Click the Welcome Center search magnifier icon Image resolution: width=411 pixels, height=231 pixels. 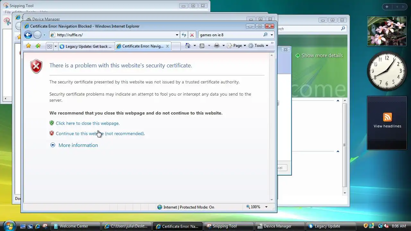(343, 29)
